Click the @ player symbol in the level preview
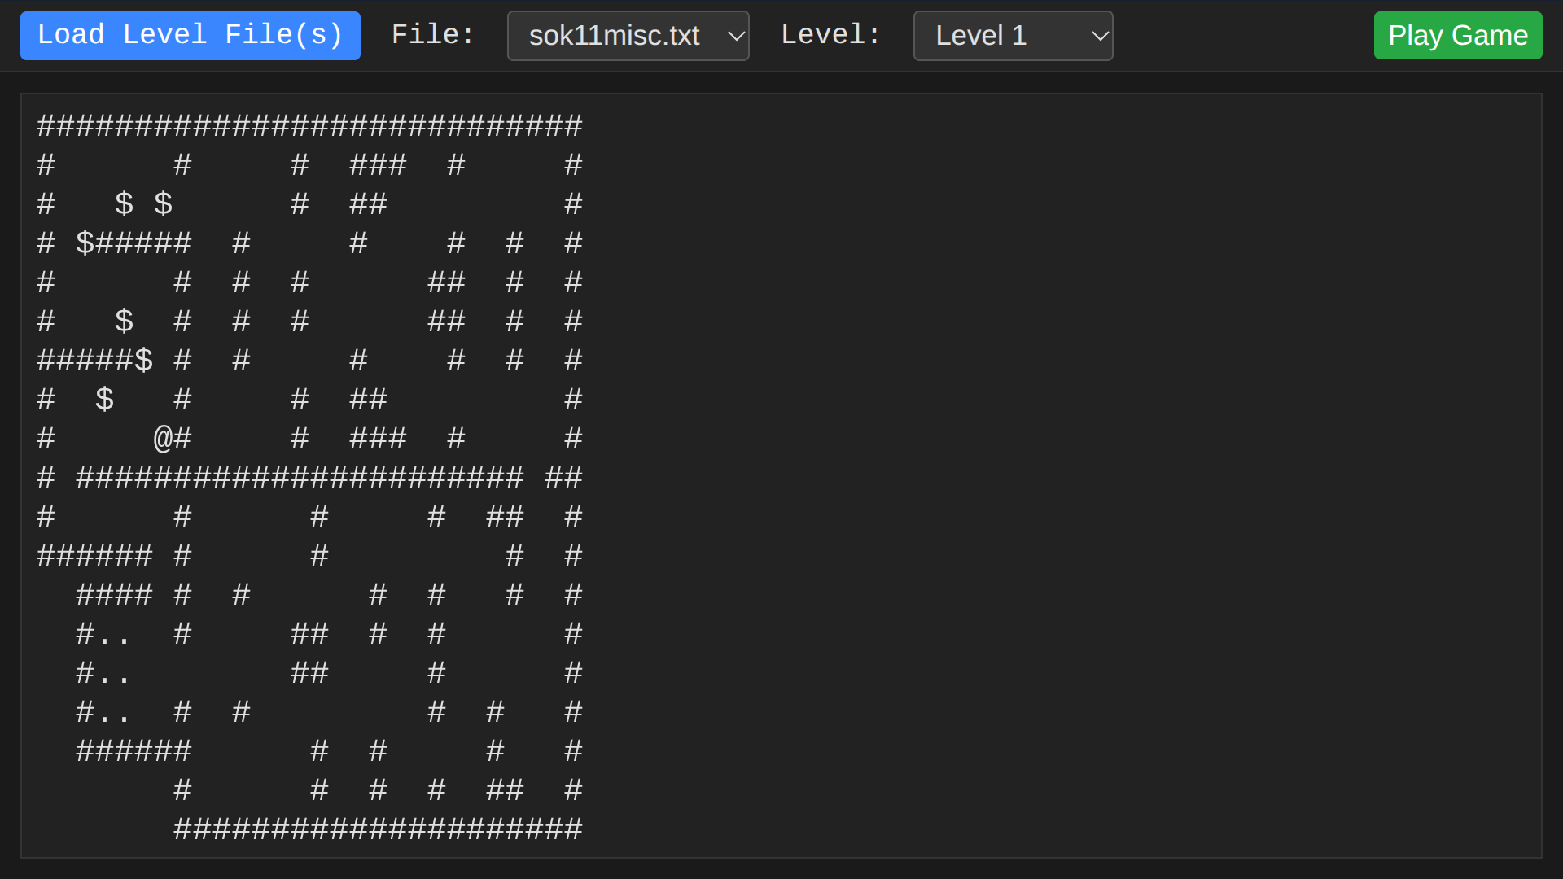The image size is (1563, 879). click(163, 439)
